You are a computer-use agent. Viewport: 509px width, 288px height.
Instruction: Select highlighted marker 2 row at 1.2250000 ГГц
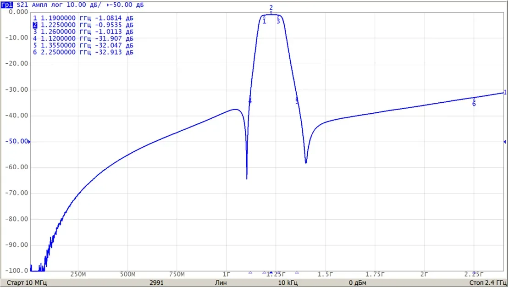click(83, 25)
